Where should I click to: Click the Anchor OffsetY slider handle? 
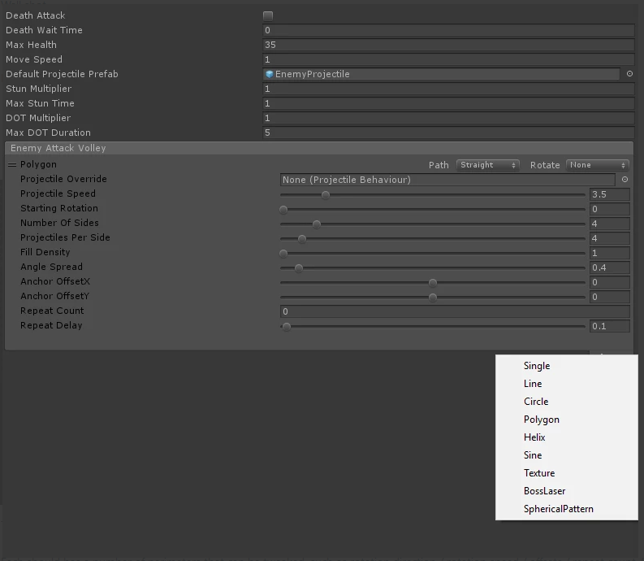[x=433, y=298]
